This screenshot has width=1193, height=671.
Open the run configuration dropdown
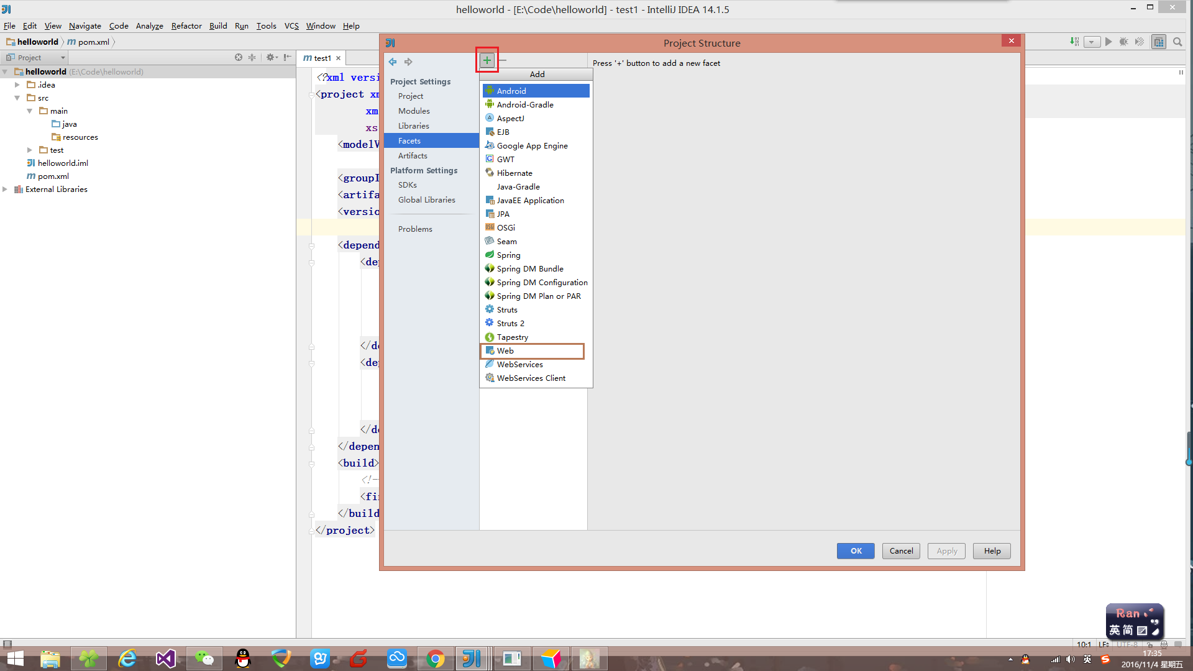pos(1092,42)
